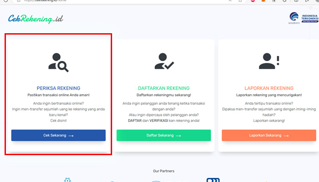319x182 pixels.
Task: Select the LAPORKAN REKENING heading
Action: click(x=269, y=88)
